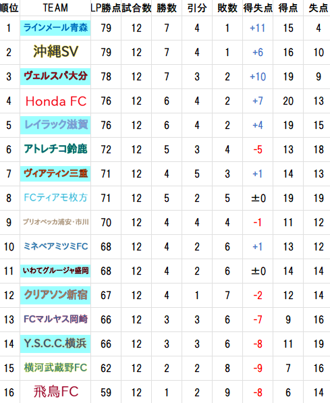Click the 得失点 column header
Image resolution: width=330 pixels, height=403 pixels.
point(258,8)
